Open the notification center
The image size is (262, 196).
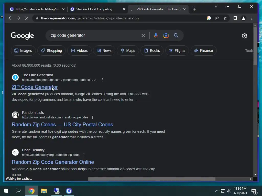tap(254, 191)
